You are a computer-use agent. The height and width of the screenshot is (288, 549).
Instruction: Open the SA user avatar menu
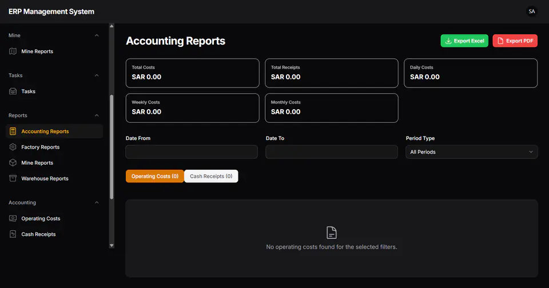pos(531,11)
